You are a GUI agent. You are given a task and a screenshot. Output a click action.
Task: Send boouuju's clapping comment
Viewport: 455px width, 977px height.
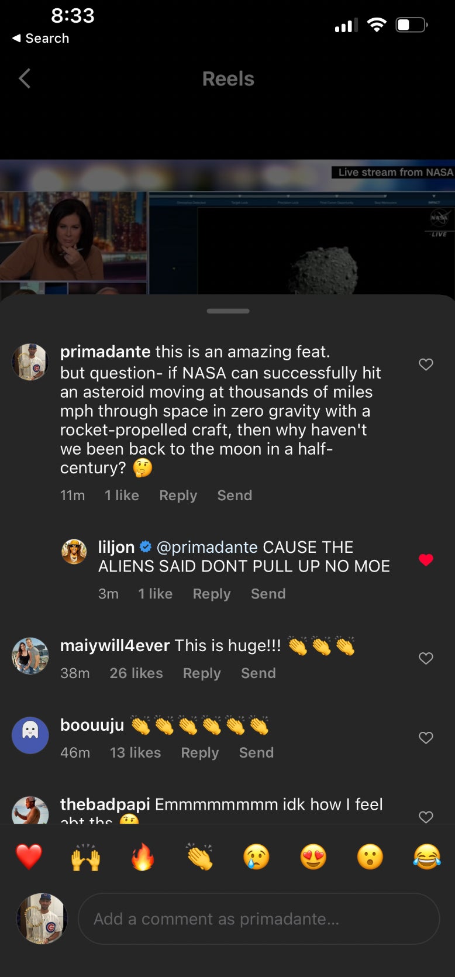256,753
